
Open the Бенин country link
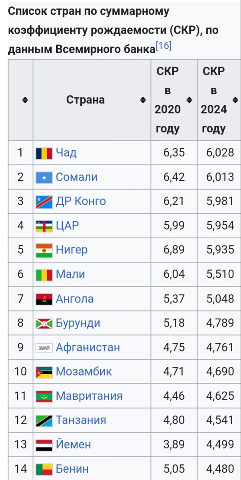[72, 468]
